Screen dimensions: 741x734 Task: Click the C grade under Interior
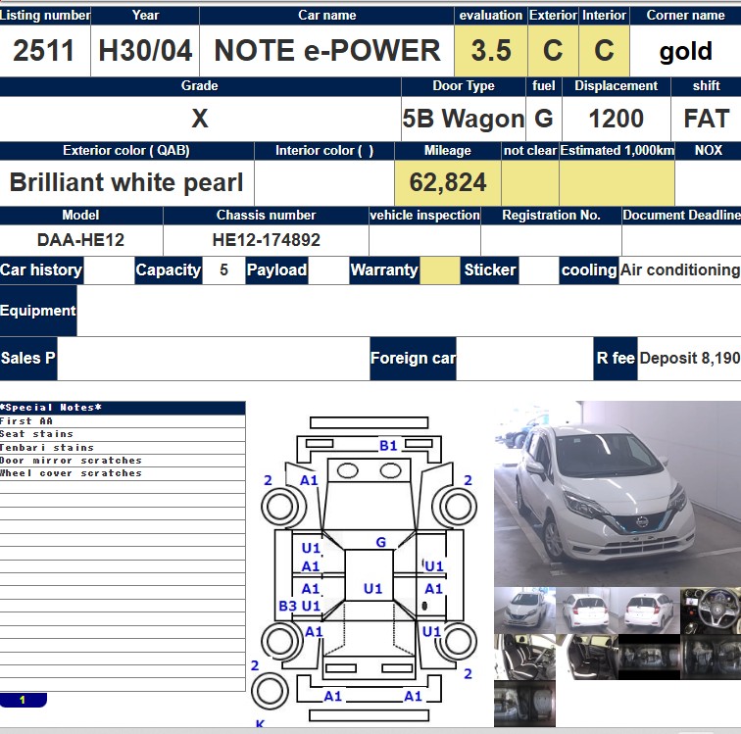tap(604, 51)
